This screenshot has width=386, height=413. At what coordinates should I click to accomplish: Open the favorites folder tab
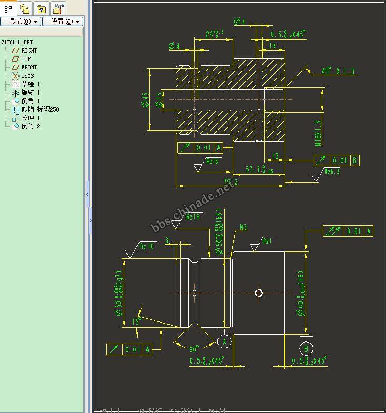(41, 8)
